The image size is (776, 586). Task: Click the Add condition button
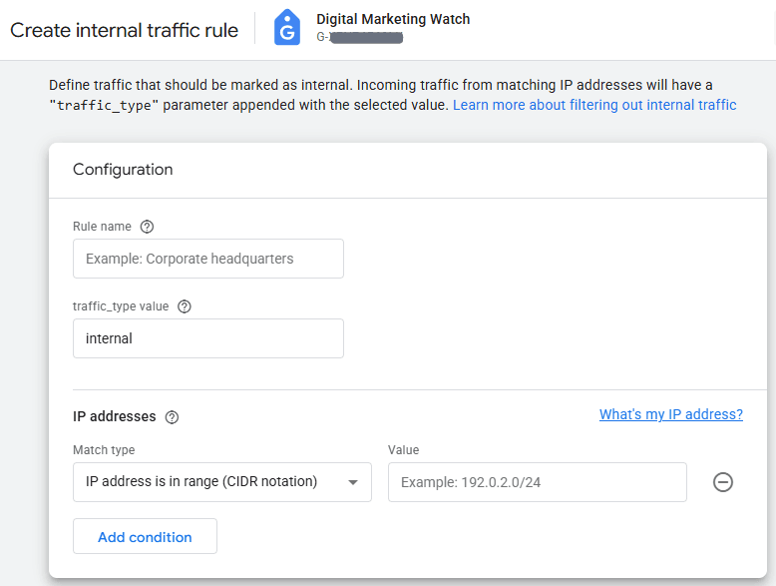click(x=145, y=536)
